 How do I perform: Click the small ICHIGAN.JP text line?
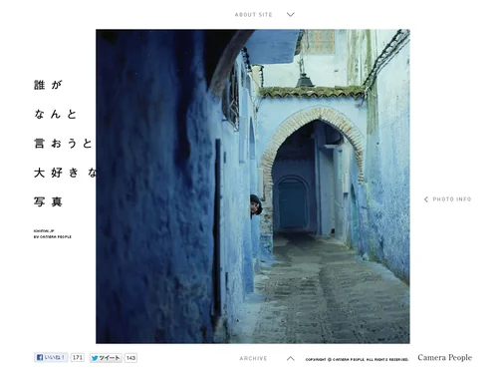pos(44,230)
